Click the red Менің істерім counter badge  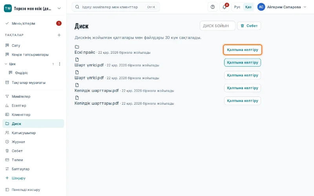coord(58,24)
